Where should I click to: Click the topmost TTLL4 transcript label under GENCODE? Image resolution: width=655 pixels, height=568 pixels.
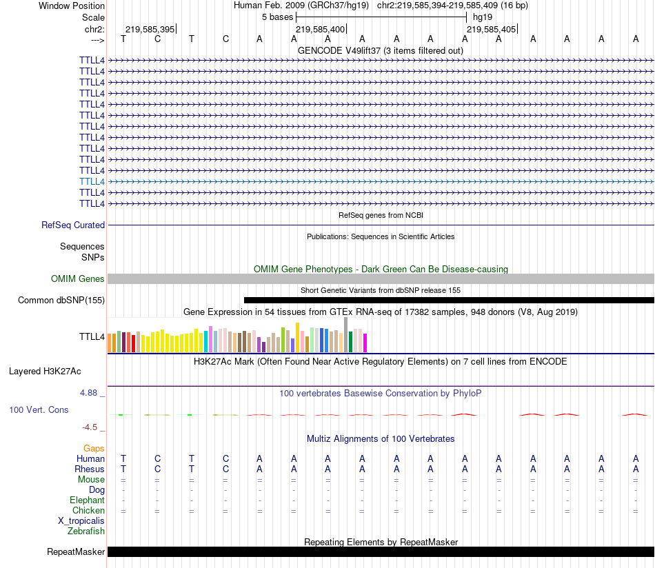pyautogui.click(x=92, y=60)
